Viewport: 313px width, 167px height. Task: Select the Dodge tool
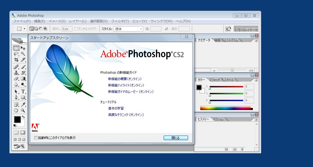pos(23,85)
